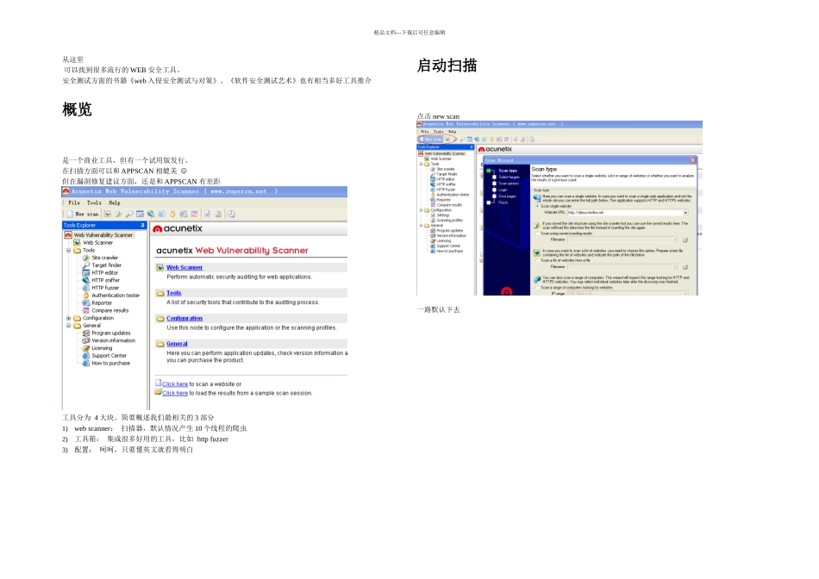This screenshot has width=819, height=579.
Task: Open the Tools menu in overview screenshot
Action: 94,202
